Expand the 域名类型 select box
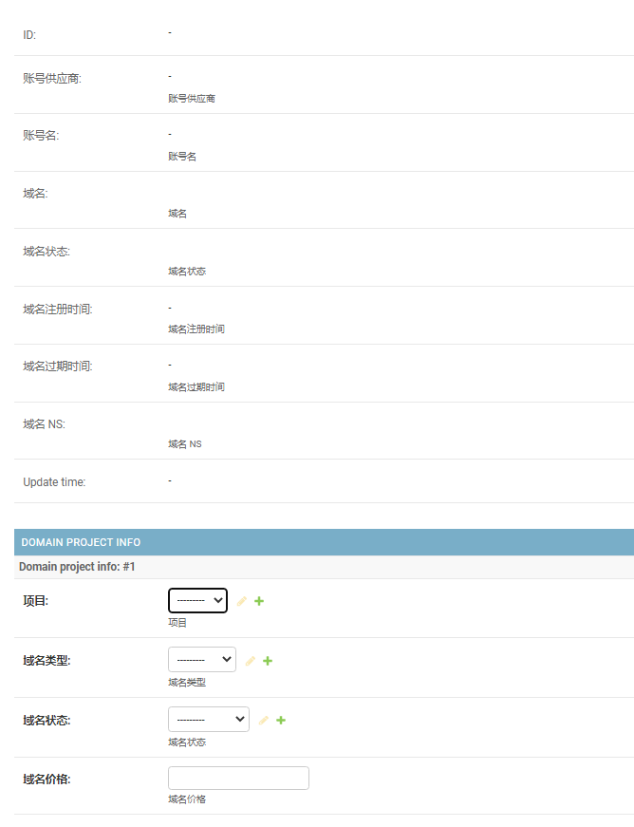Screen dimensions: 634x827 201,660
